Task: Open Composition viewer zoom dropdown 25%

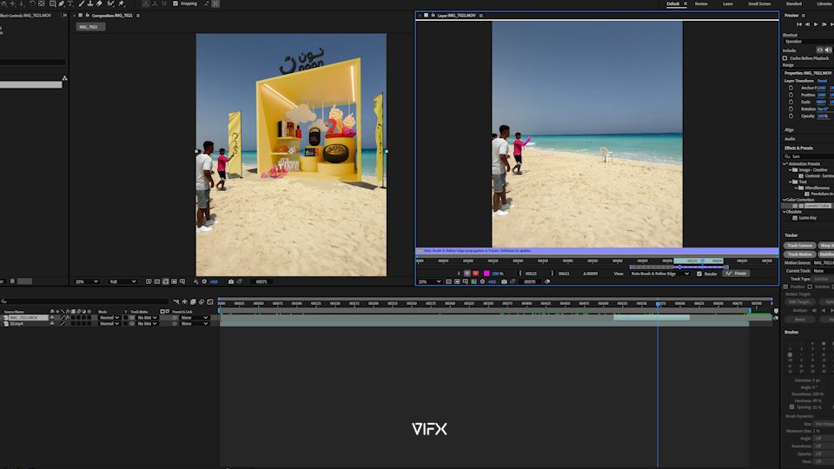Action: coord(86,281)
